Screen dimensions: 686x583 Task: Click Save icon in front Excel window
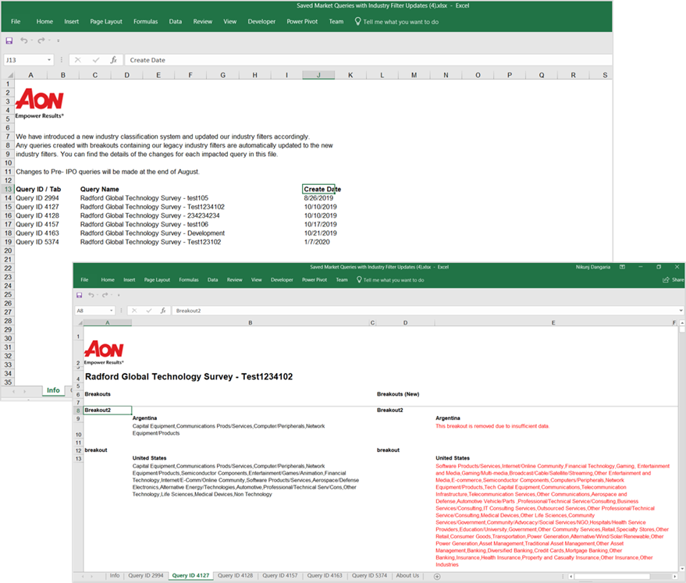click(79, 295)
